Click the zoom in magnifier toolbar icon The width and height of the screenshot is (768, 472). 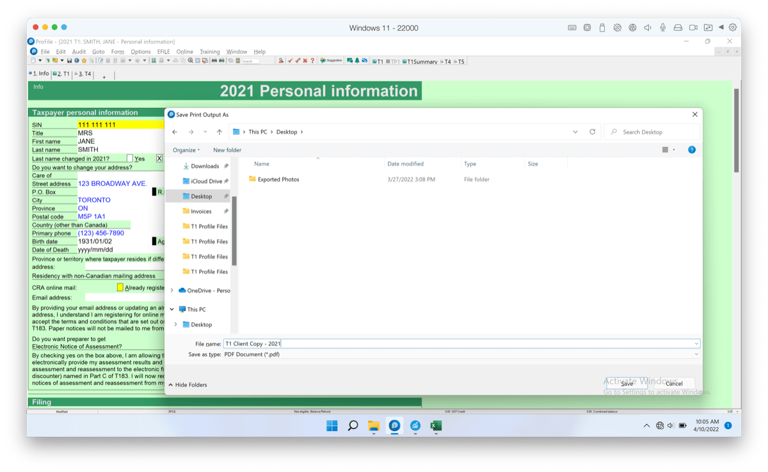tap(190, 61)
